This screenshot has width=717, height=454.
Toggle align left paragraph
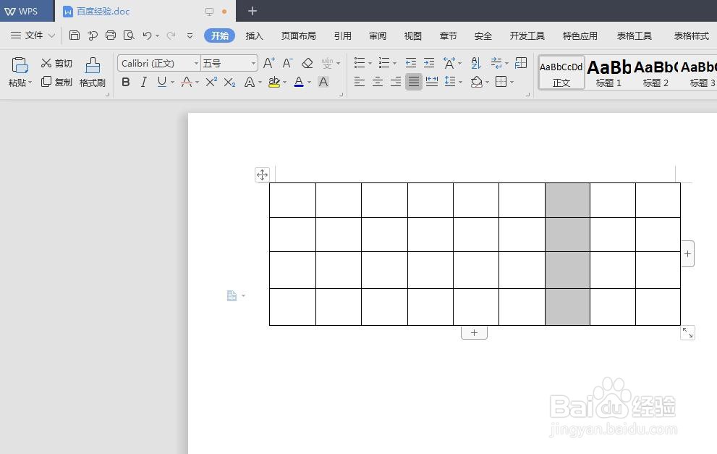click(x=360, y=82)
